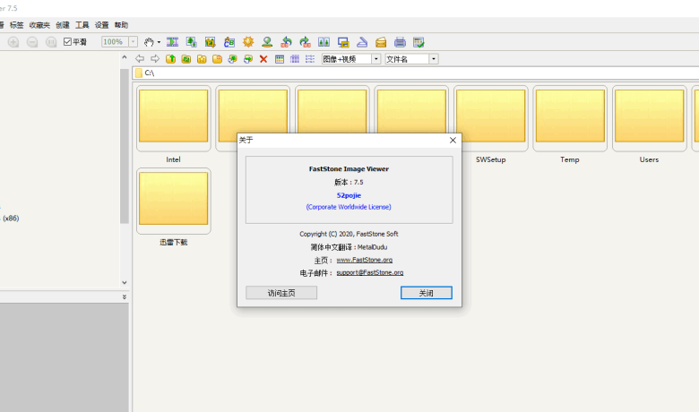Viewport: 699px width, 412px height.
Task: Click the favorites star folder icon
Action: tap(202, 59)
